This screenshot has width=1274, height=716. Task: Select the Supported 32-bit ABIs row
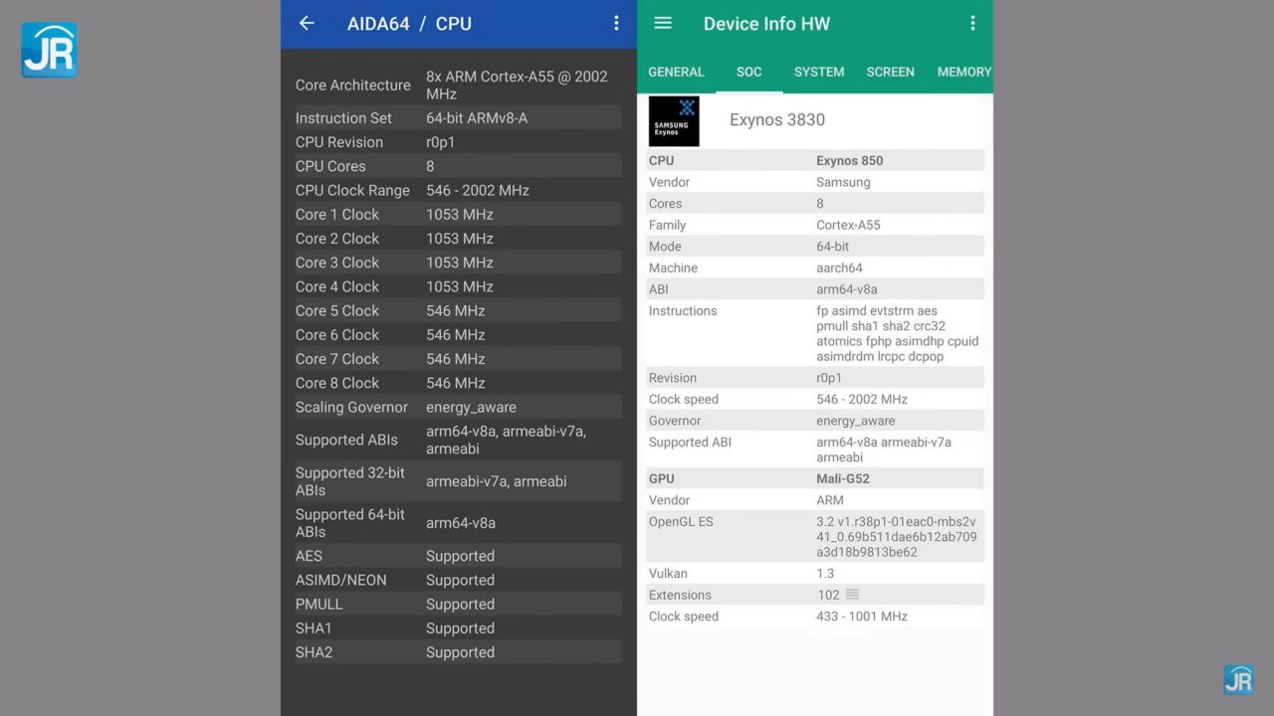pos(458,481)
